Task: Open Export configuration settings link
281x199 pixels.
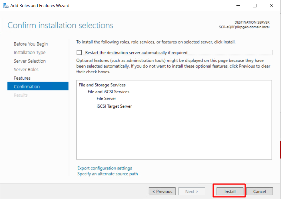Action: tap(105, 168)
